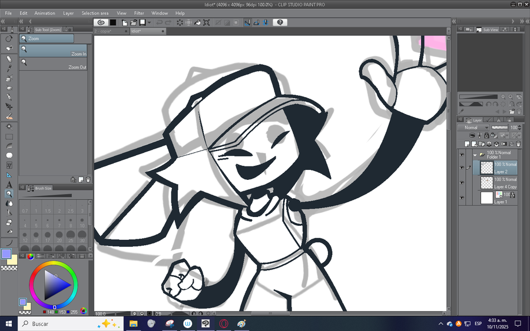Viewport: 530px width, 331px height.
Task: Choose the Zoom Out sub tool
Action: (53, 63)
